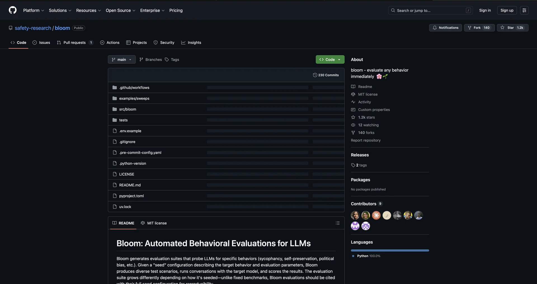The image size is (537, 284).
Task: Expand the Solutions menu
Action: tap(60, 10)
